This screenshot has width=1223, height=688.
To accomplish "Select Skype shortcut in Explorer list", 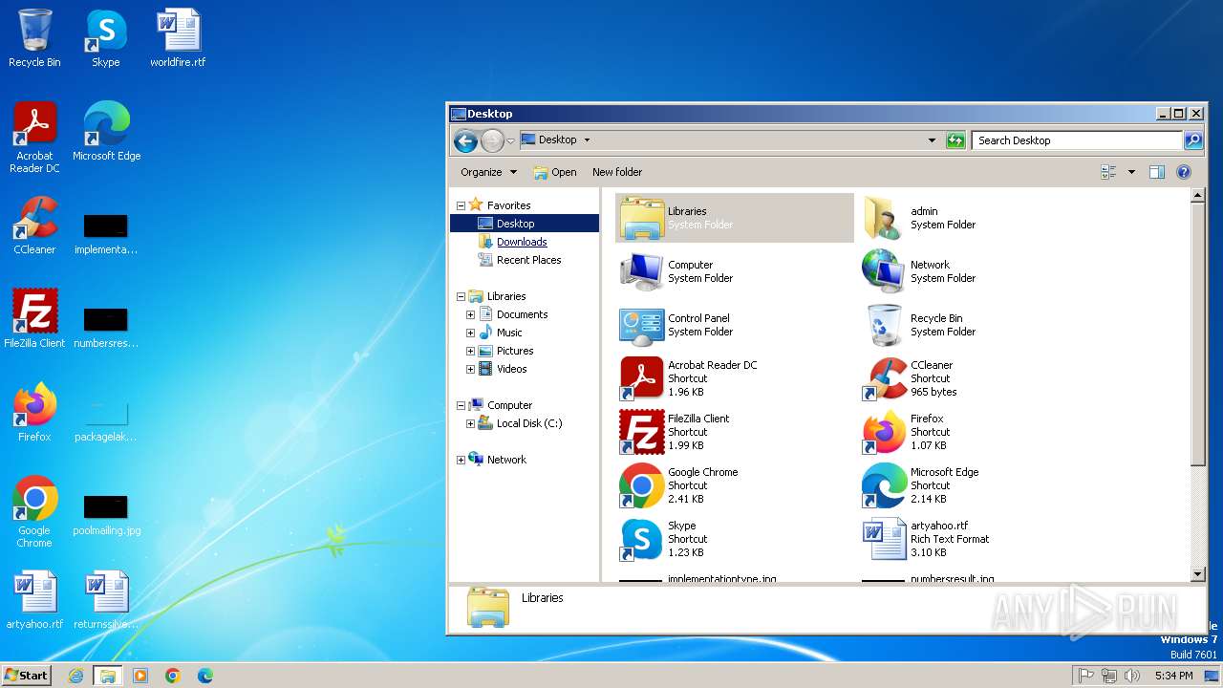I will click(x=734, y=539).
